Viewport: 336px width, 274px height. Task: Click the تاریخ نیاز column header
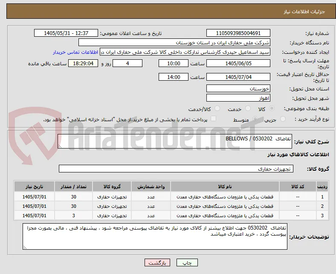[34, 187]
